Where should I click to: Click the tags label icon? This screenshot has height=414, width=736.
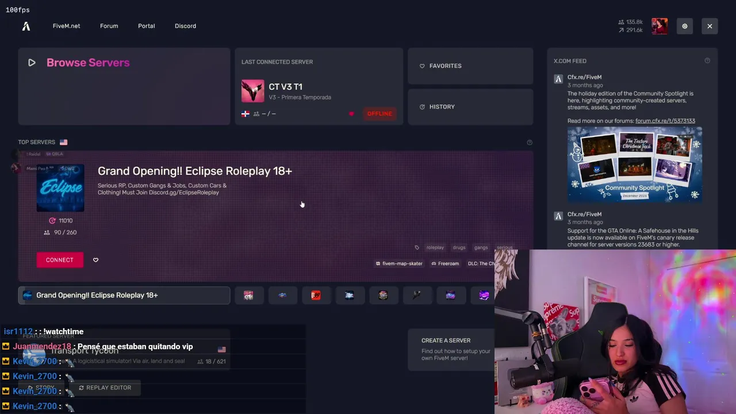point(417,248)
